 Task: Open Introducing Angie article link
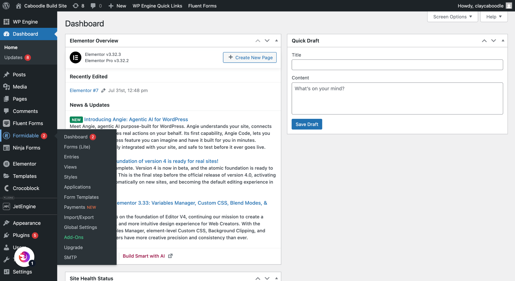coord(136,119)
